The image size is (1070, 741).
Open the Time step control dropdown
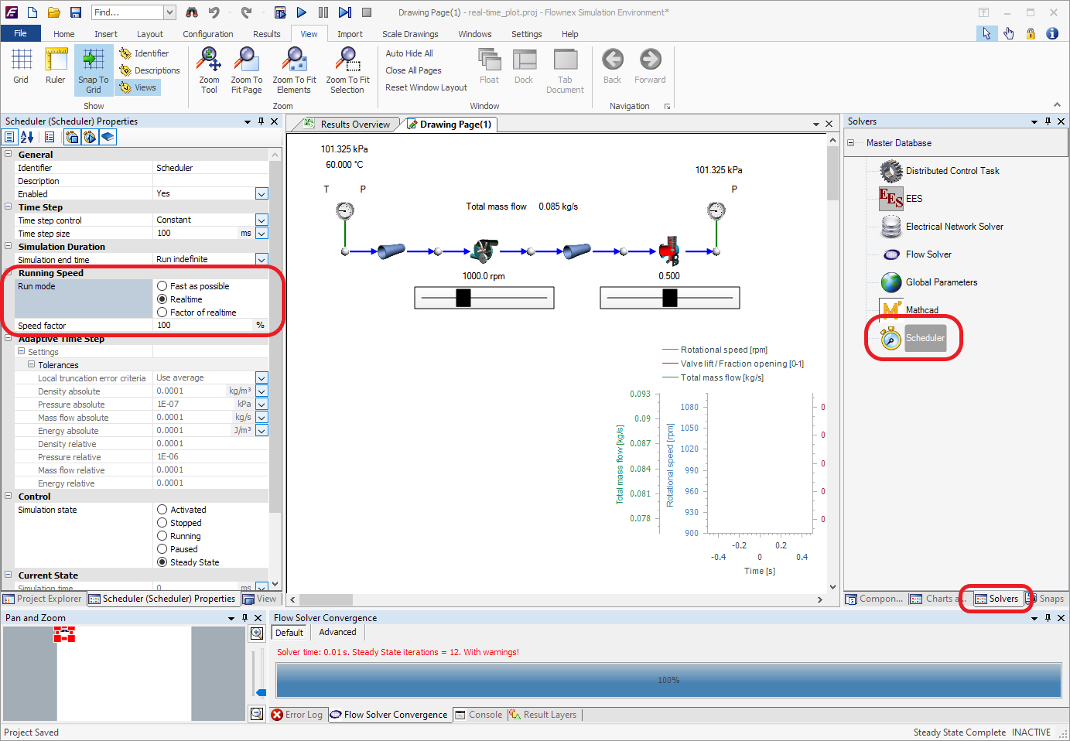[262, 220]
